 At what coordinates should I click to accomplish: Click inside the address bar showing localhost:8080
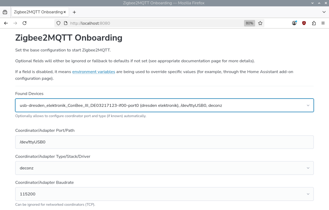[131, 23]
